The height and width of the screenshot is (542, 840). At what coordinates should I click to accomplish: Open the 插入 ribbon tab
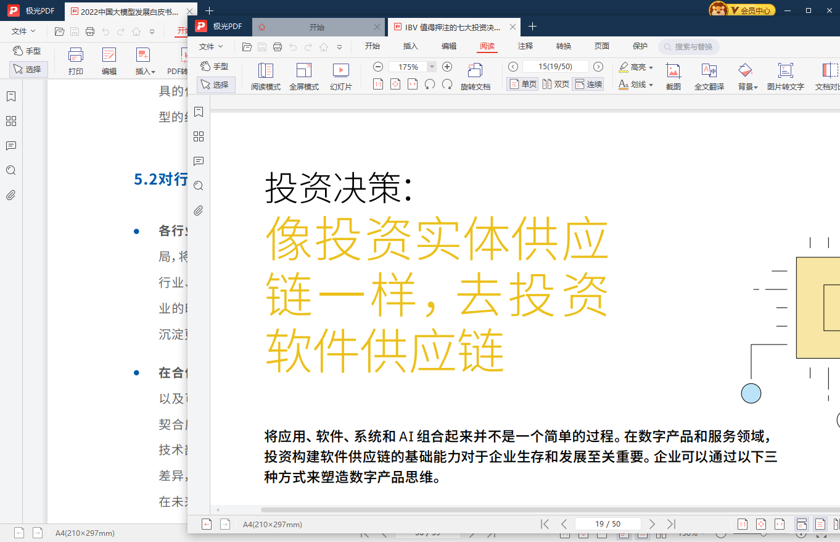click(x=411, y=46)
